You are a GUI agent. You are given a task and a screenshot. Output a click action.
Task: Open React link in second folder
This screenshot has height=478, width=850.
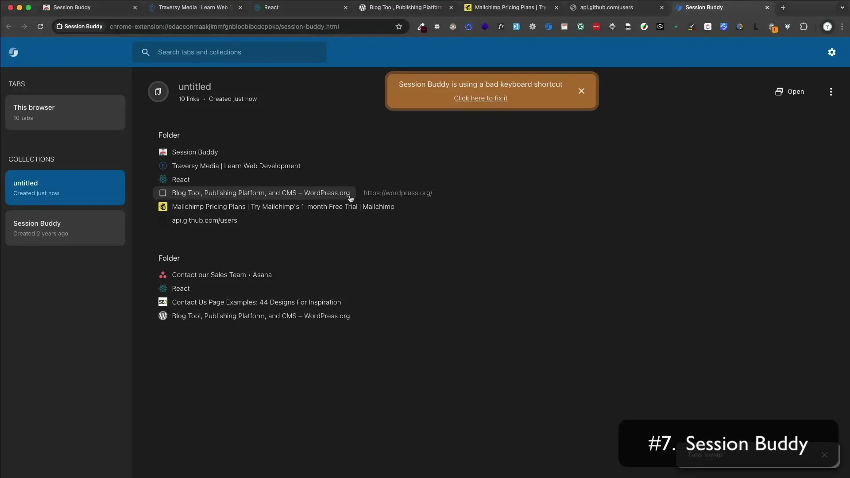181,289
